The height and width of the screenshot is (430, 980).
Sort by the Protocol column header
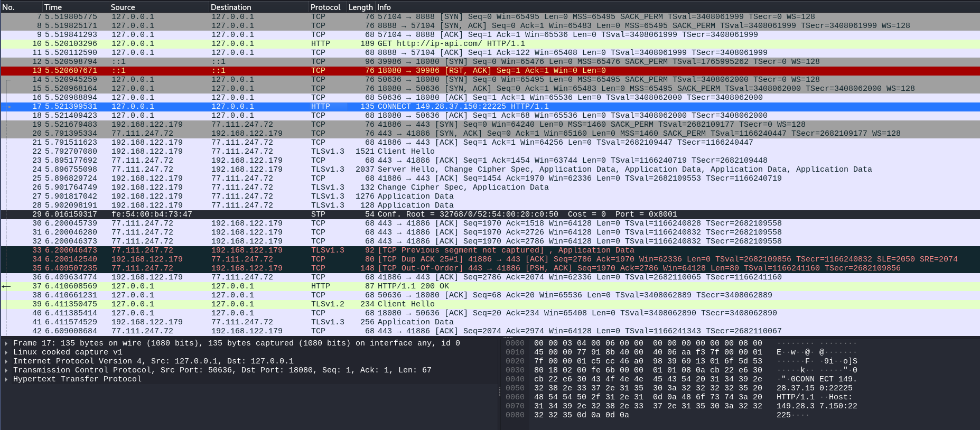click(x=325, y=7)
